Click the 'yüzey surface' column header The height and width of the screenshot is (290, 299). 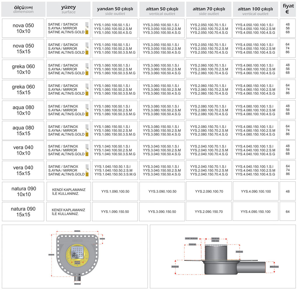pyautogui.click(x=68, y=10)
